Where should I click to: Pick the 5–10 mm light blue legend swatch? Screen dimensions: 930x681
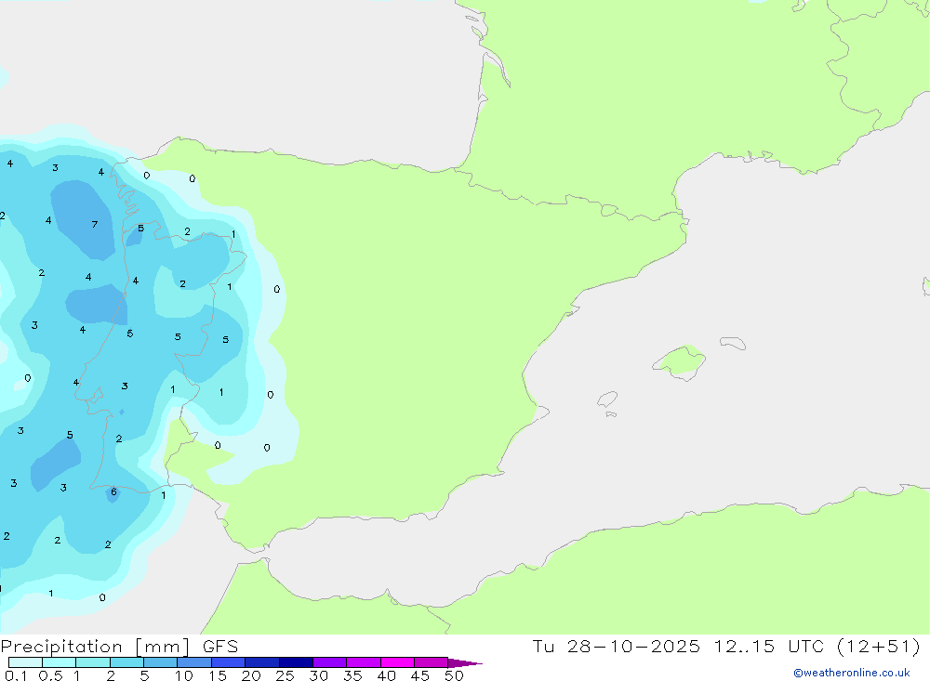[160, 662]
